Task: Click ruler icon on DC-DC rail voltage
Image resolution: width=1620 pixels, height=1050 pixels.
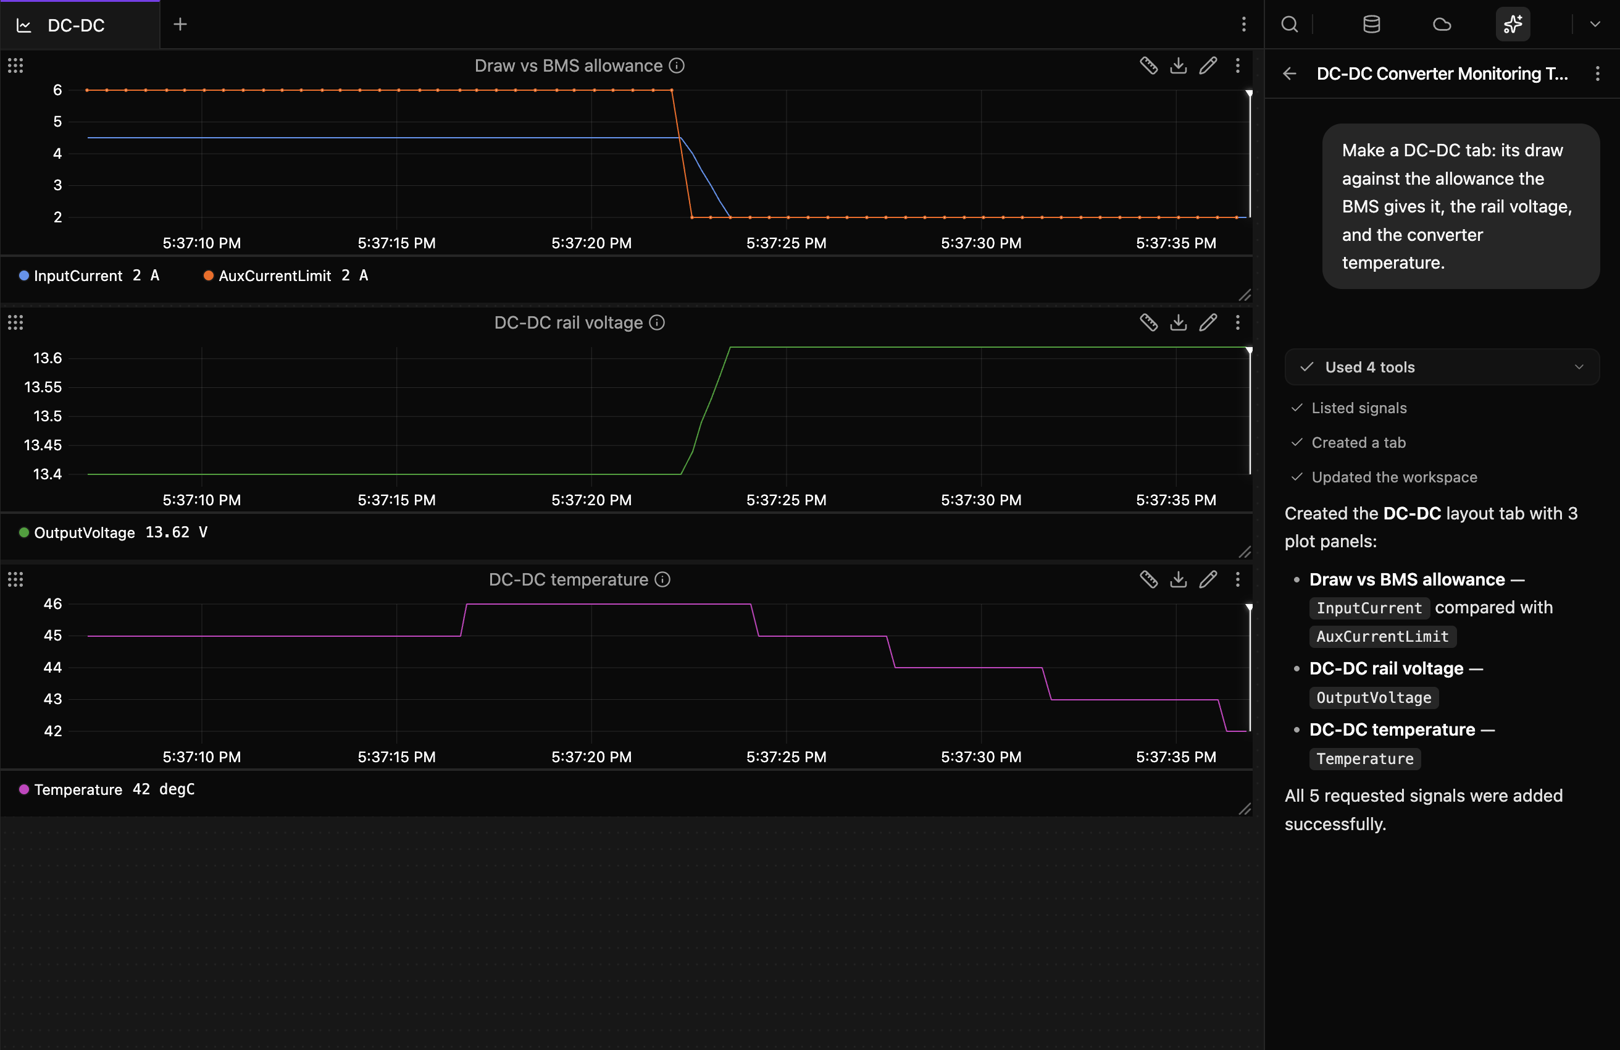Action: [1149, 322]
